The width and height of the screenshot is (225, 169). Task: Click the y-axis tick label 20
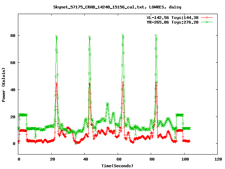pos(13,117)
